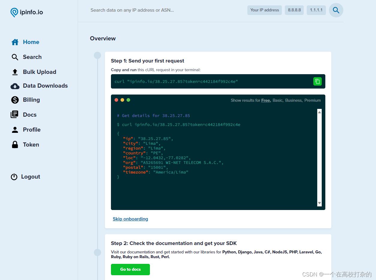Click the Data Downloads cloud icon
Viewport: 376px width, 280px height.
coord(15,86)
